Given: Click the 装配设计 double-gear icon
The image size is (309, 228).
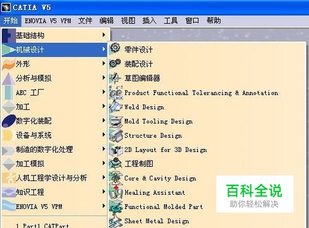Looking at the screenshot, I should tap(115, 63).
